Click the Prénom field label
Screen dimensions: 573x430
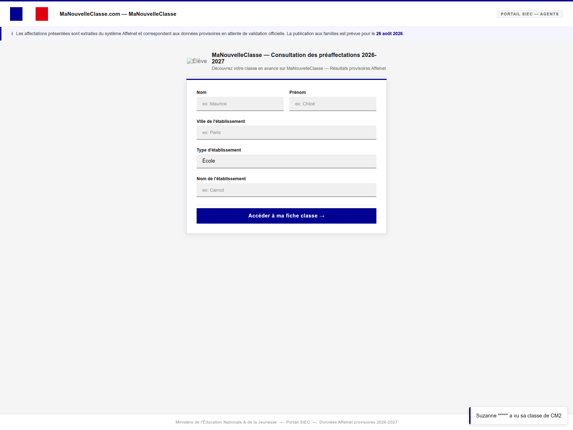pos(298,92)
